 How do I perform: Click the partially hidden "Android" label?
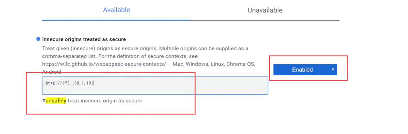tap(52, 72)
